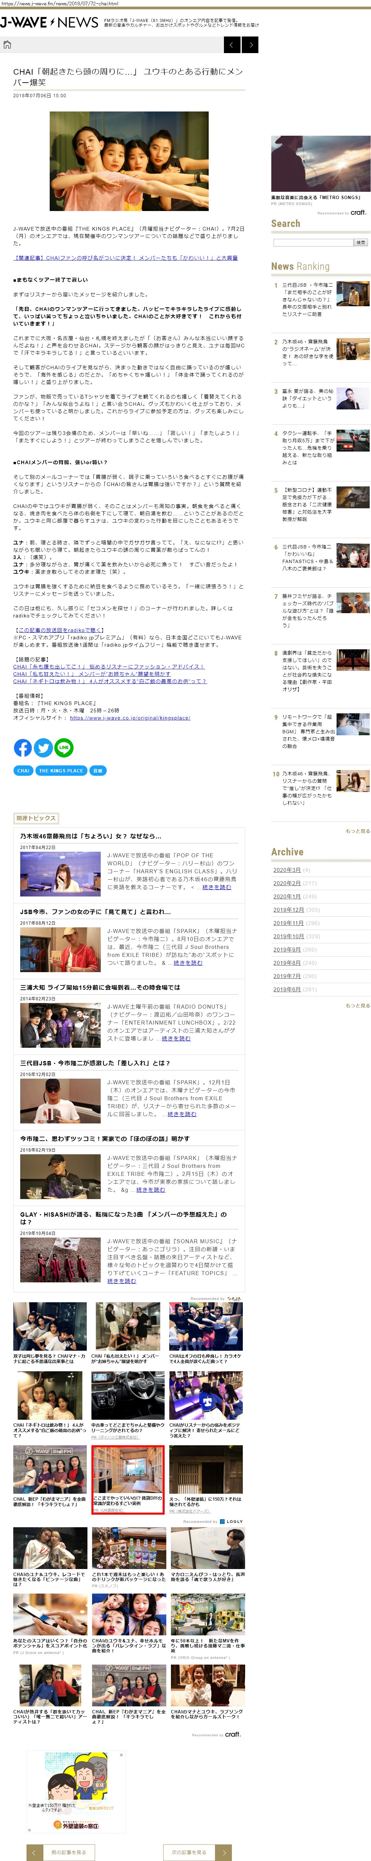Open ranking item 3 about 冨永愛
Image resolution: width=371 pixels, height=1861 pixels.
(320, 398)
